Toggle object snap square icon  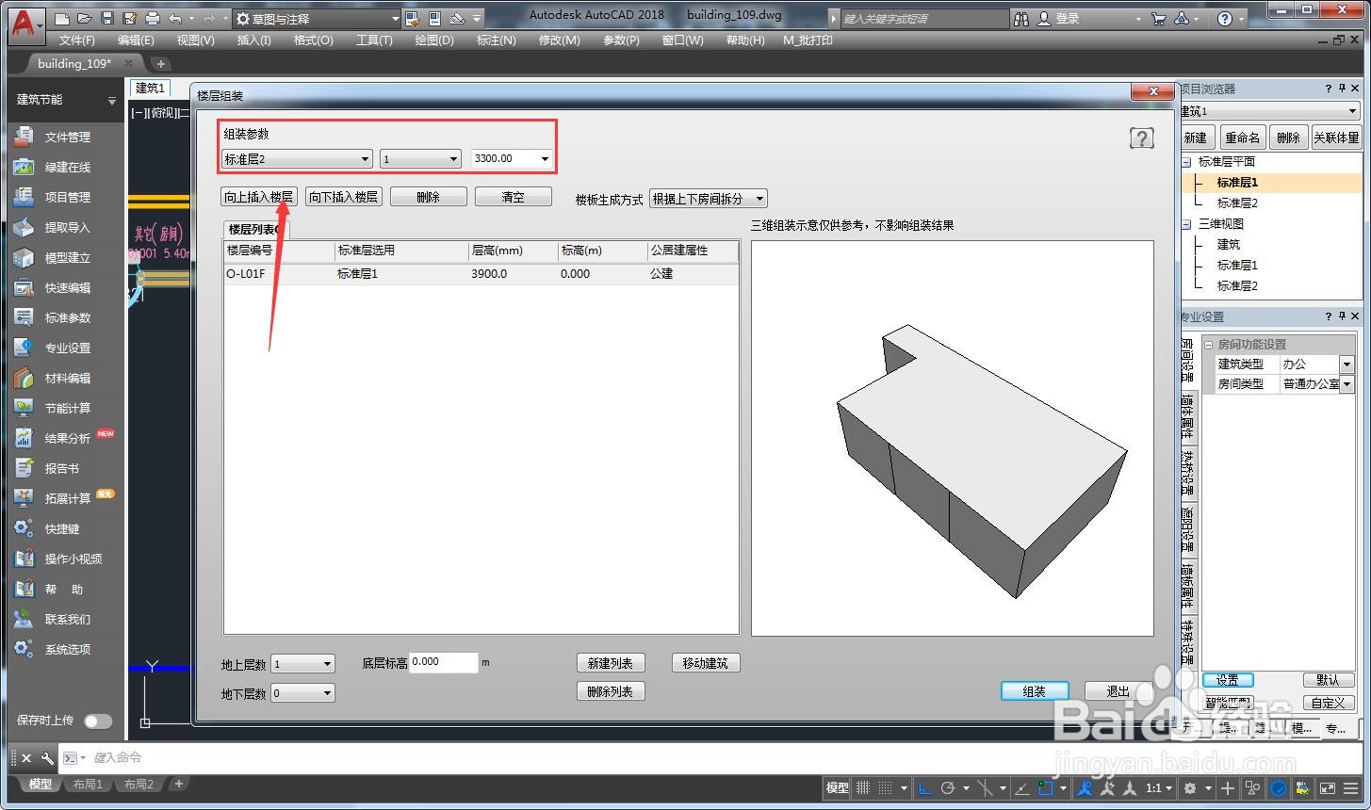tap(1045, 788)
